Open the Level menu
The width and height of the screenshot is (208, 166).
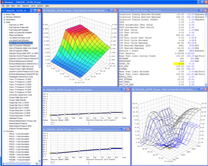[33, 6]
